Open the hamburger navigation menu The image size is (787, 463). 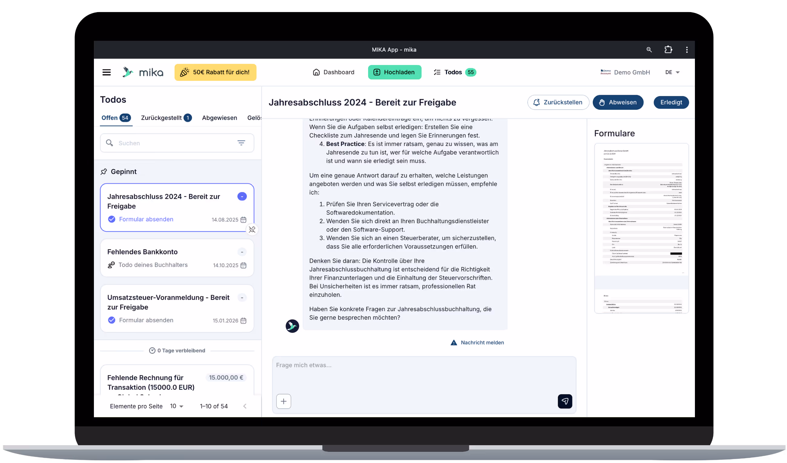click(x=107, y=72)
